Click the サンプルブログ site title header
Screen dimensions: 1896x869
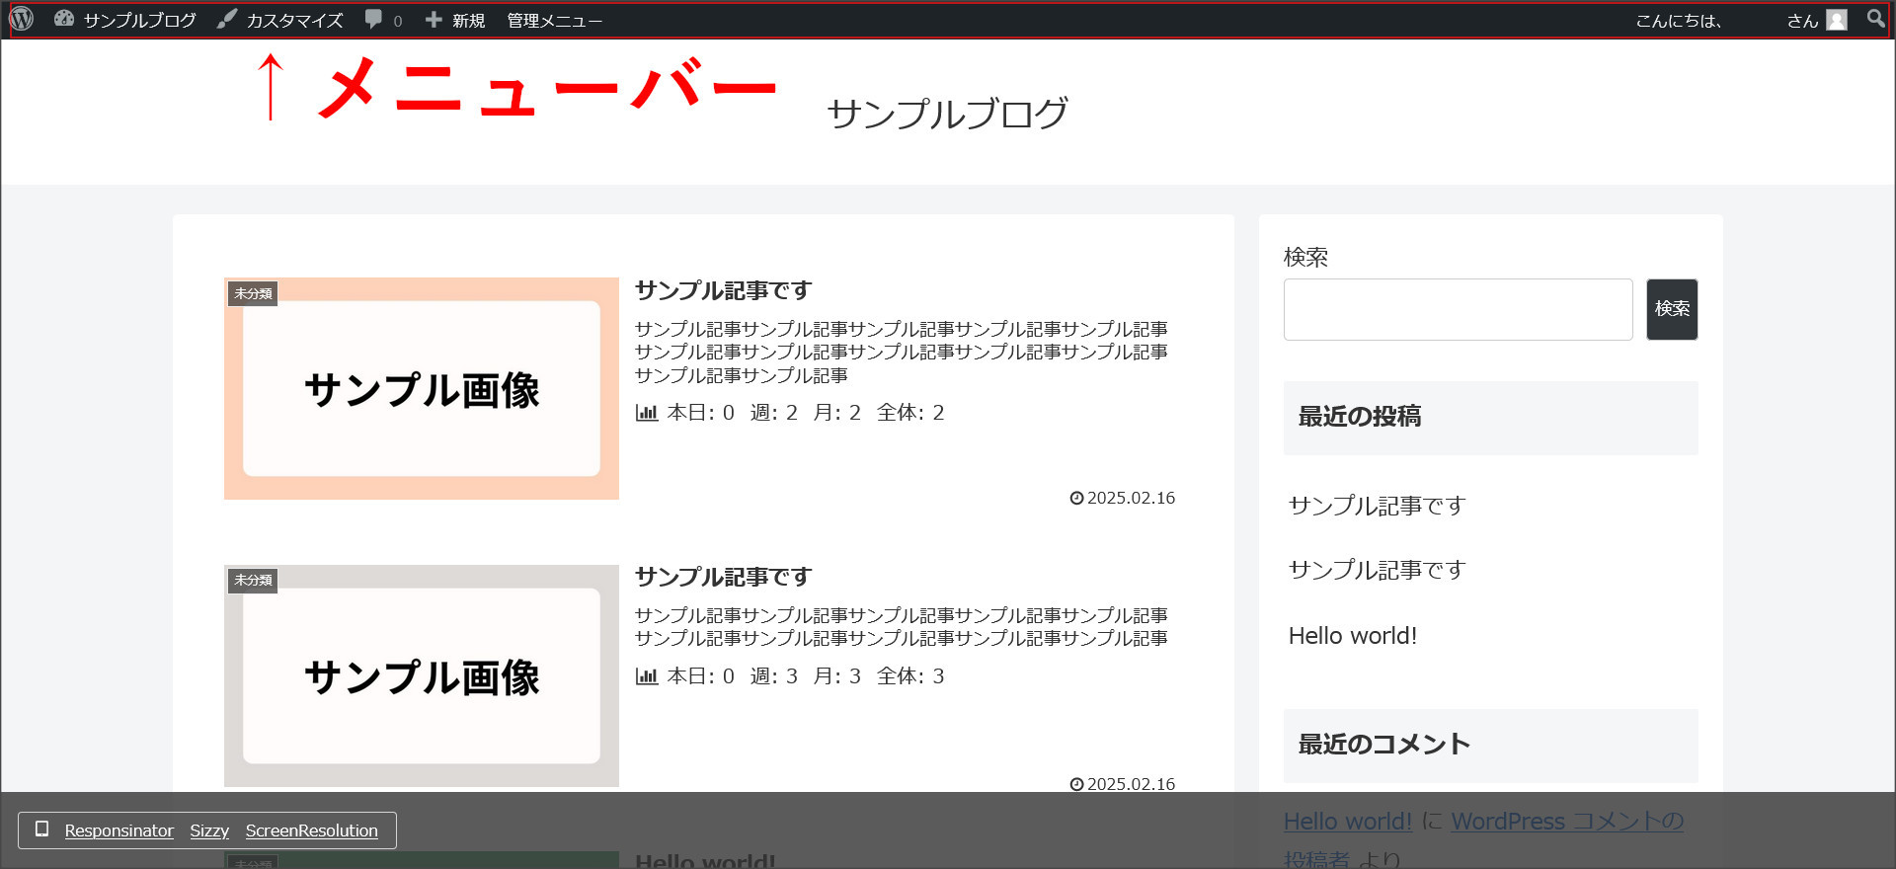tap(947, 113)
